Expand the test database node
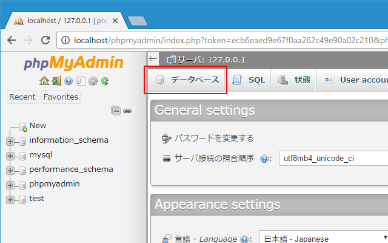The width and height of the screenshot is (388, 243). tap(10, 200)
